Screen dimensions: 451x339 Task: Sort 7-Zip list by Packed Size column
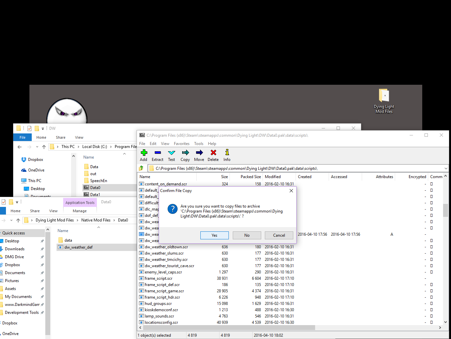(x=246, y=177)
